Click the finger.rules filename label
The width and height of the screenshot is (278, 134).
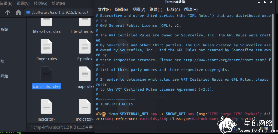[46, 59]
